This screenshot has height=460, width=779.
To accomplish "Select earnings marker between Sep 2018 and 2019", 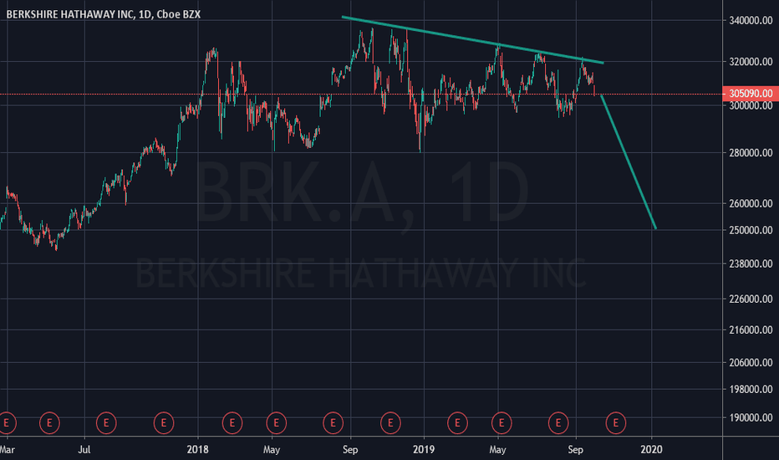I will click(x=390, y=423).
